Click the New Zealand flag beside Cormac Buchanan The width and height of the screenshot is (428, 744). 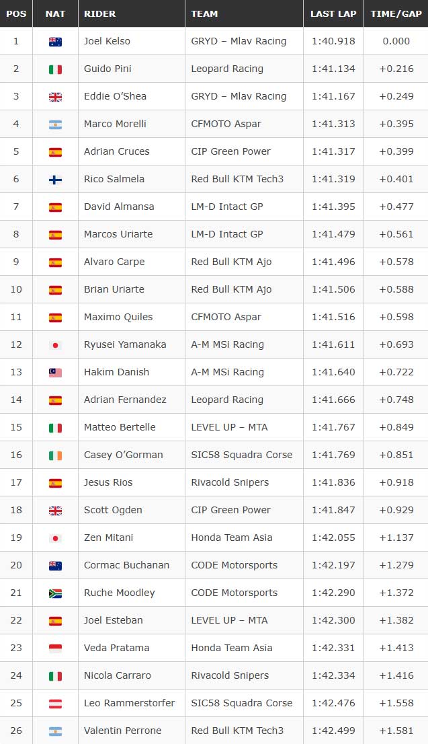[x=56, y=566]
